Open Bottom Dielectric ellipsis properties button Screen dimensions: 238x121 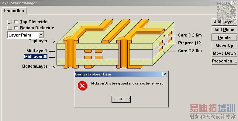tap(10, 28)
